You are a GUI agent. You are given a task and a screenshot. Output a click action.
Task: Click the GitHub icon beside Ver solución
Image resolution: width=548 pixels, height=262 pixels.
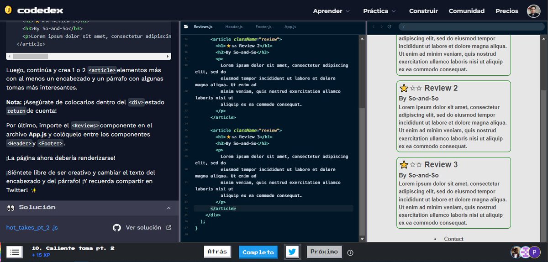[x=117, y=228]
